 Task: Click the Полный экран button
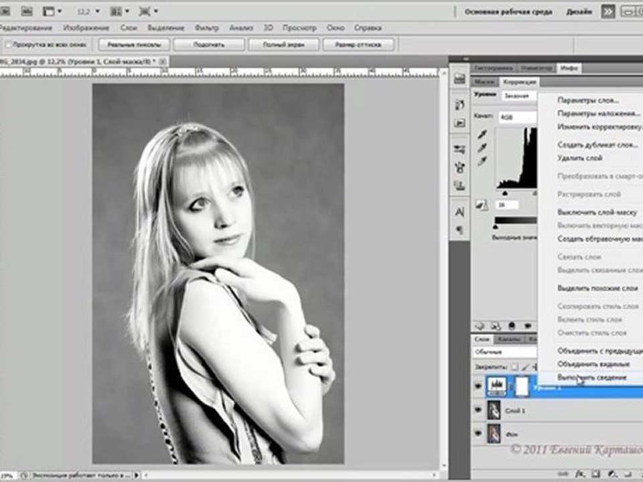pyautogui.click(x=283, y=45)
